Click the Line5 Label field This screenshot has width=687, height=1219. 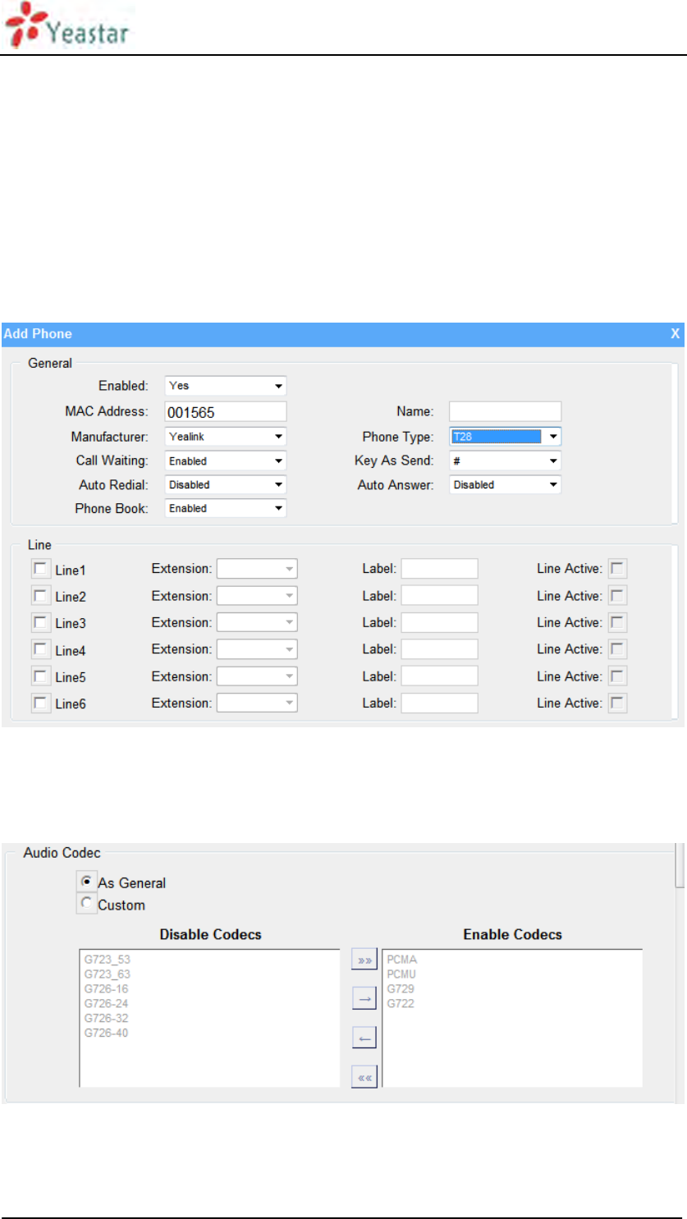coord(439,676)
